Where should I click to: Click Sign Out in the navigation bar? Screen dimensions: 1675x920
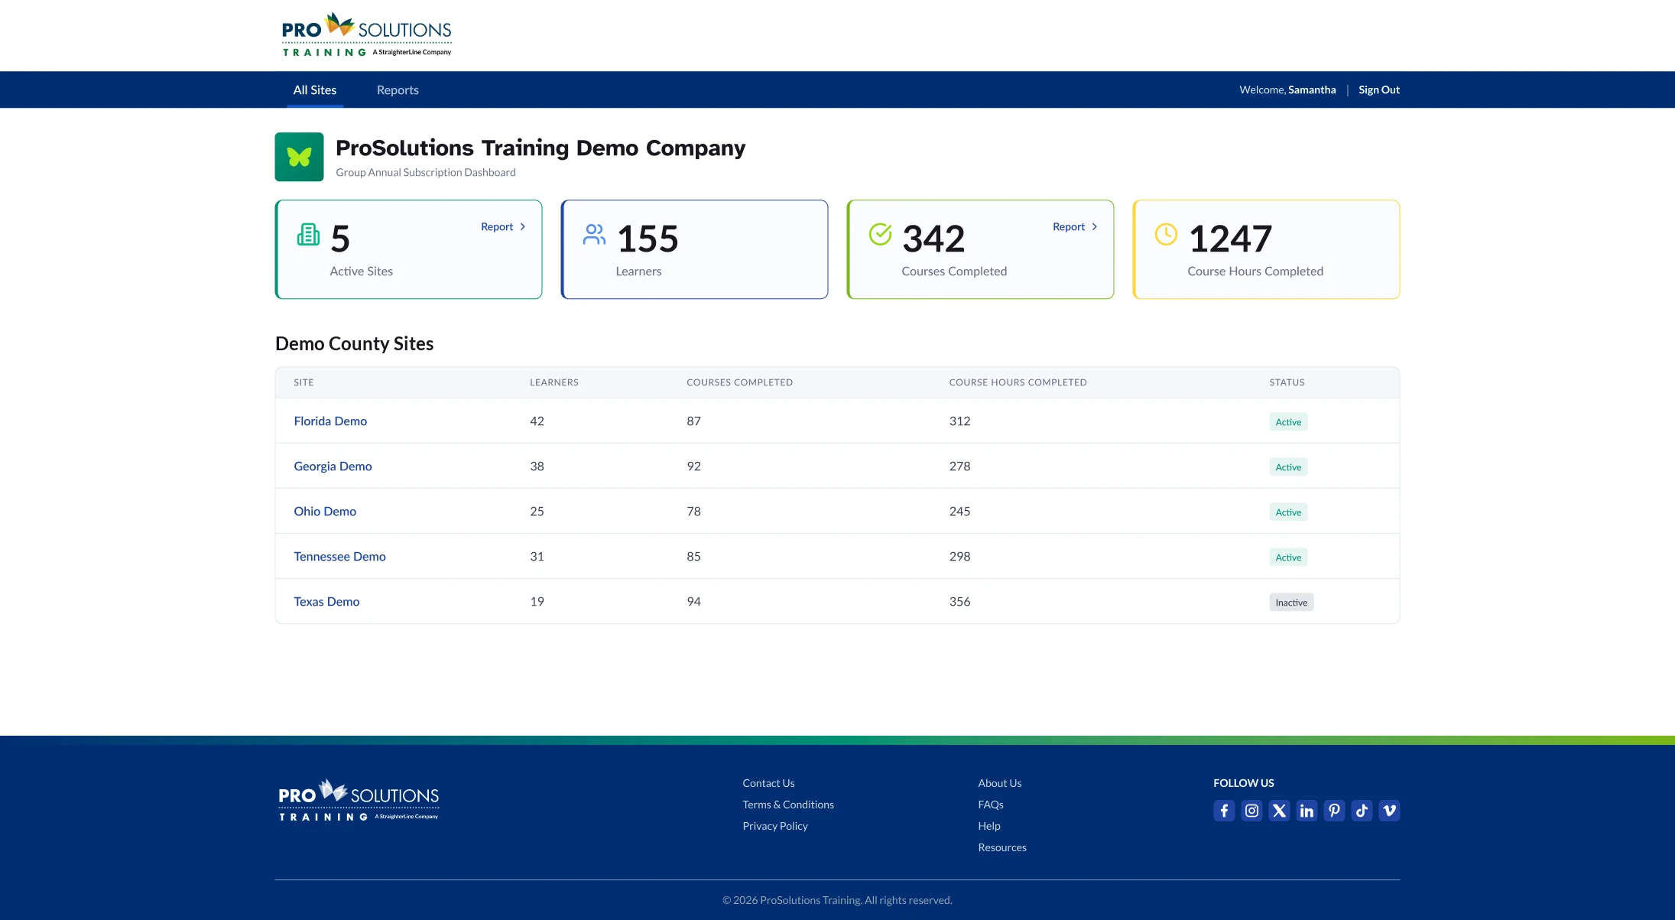pyautogui.click(x=1379, y=89)
